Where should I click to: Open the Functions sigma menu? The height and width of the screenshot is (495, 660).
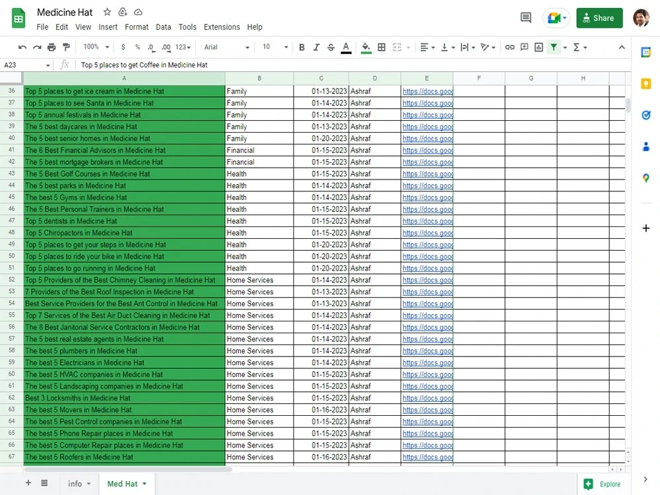579,47
